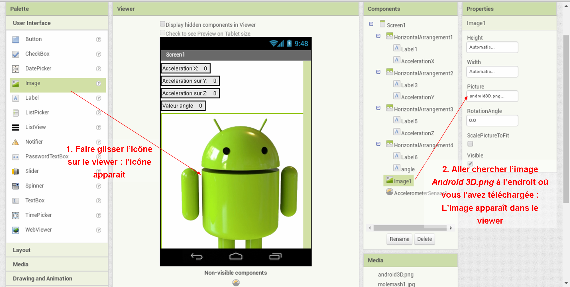Click the Delete component button

tap(424, 239)
